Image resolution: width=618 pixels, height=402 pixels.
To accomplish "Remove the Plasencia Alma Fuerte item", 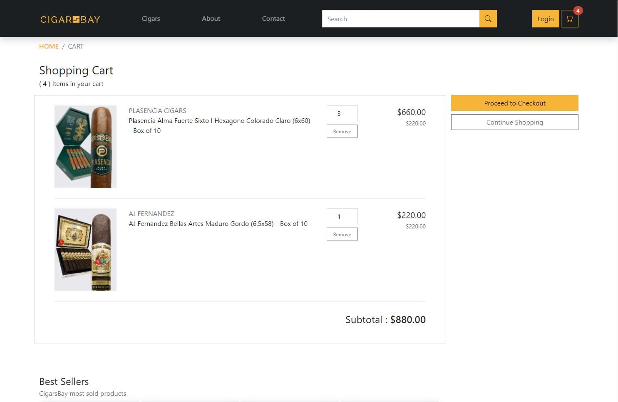I will 342,131.
